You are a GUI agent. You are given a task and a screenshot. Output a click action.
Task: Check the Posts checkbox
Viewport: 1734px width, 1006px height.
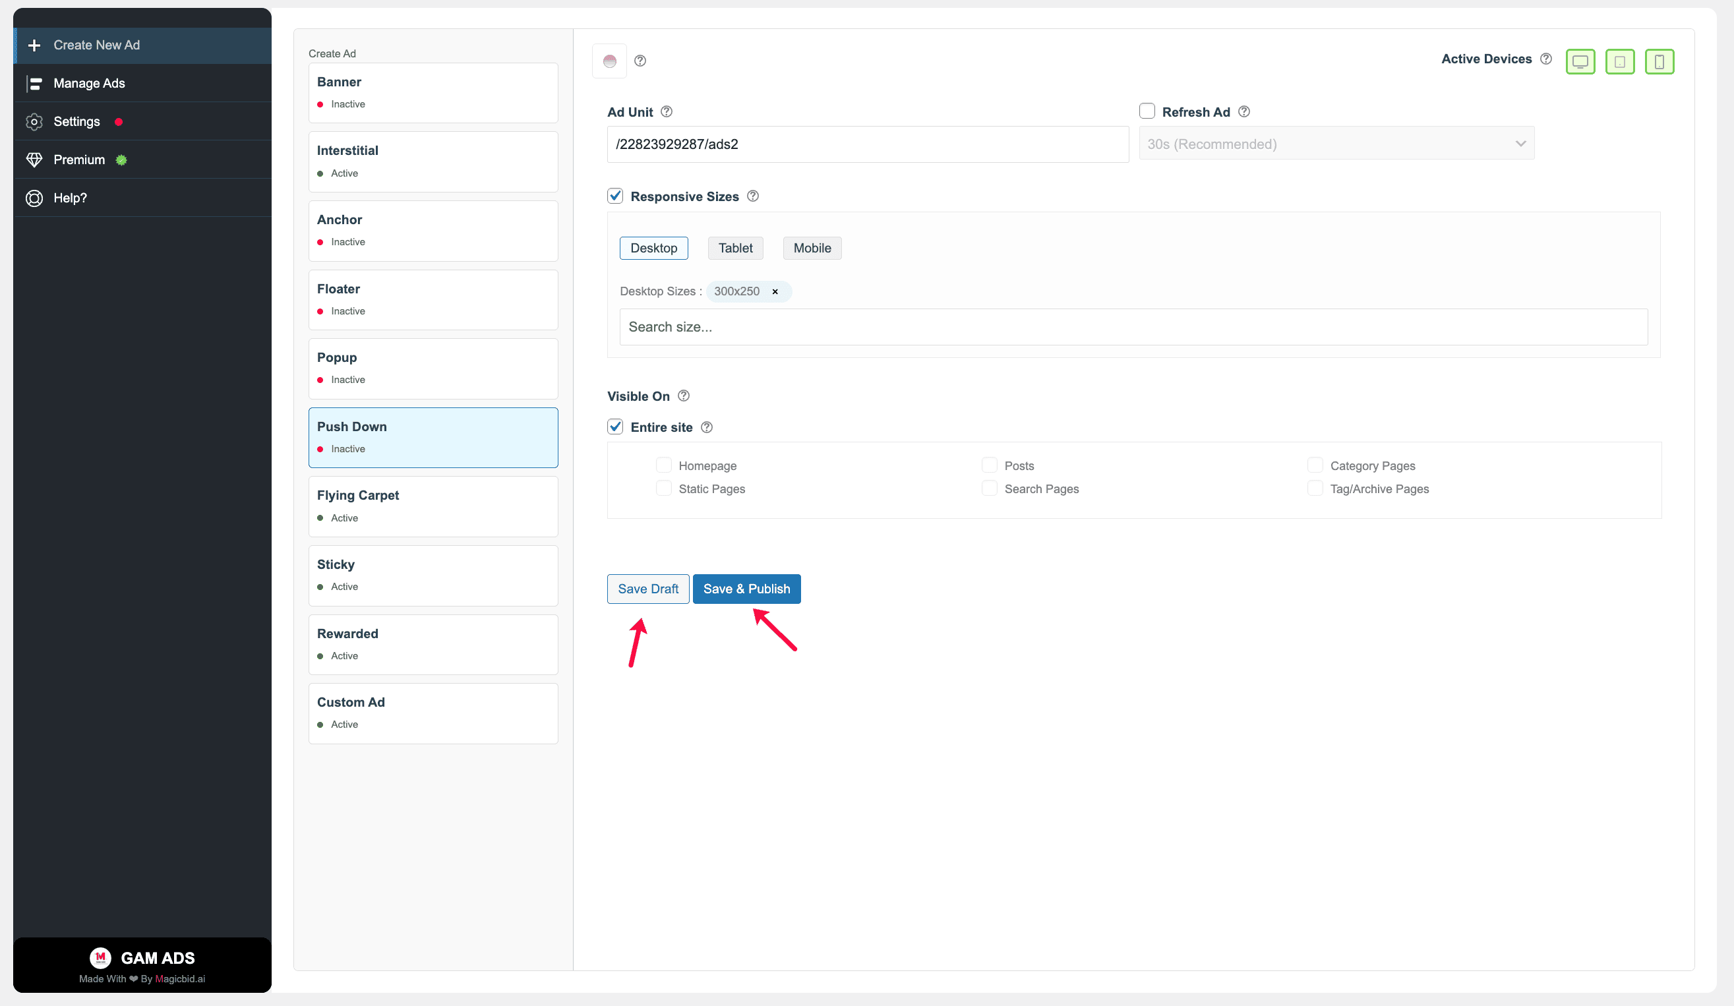point(990,465)
